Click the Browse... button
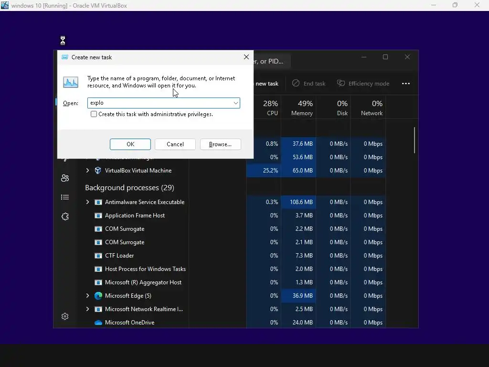The image size is (489, 367). [x=221, y=144]
